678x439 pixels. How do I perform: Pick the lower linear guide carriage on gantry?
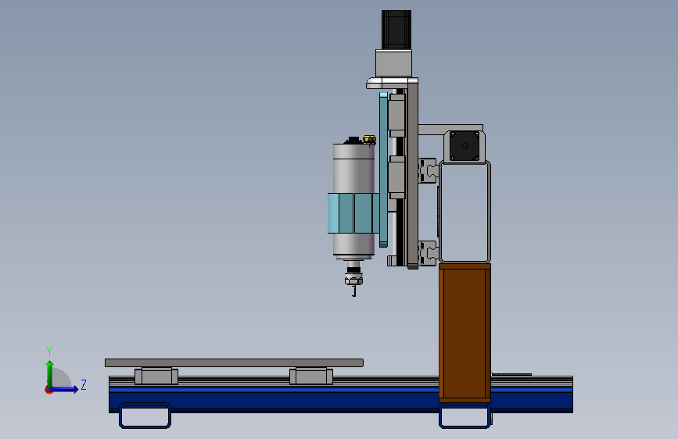[428, 253]
